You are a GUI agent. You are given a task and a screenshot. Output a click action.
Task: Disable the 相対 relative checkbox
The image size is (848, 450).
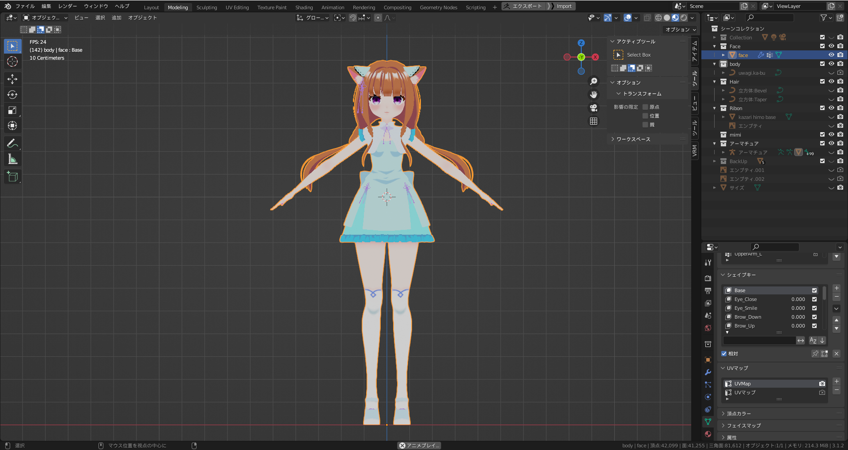[x=724, y=354]
